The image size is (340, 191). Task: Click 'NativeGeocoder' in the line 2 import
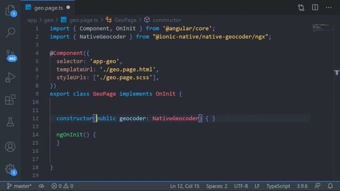click(103, 37)
